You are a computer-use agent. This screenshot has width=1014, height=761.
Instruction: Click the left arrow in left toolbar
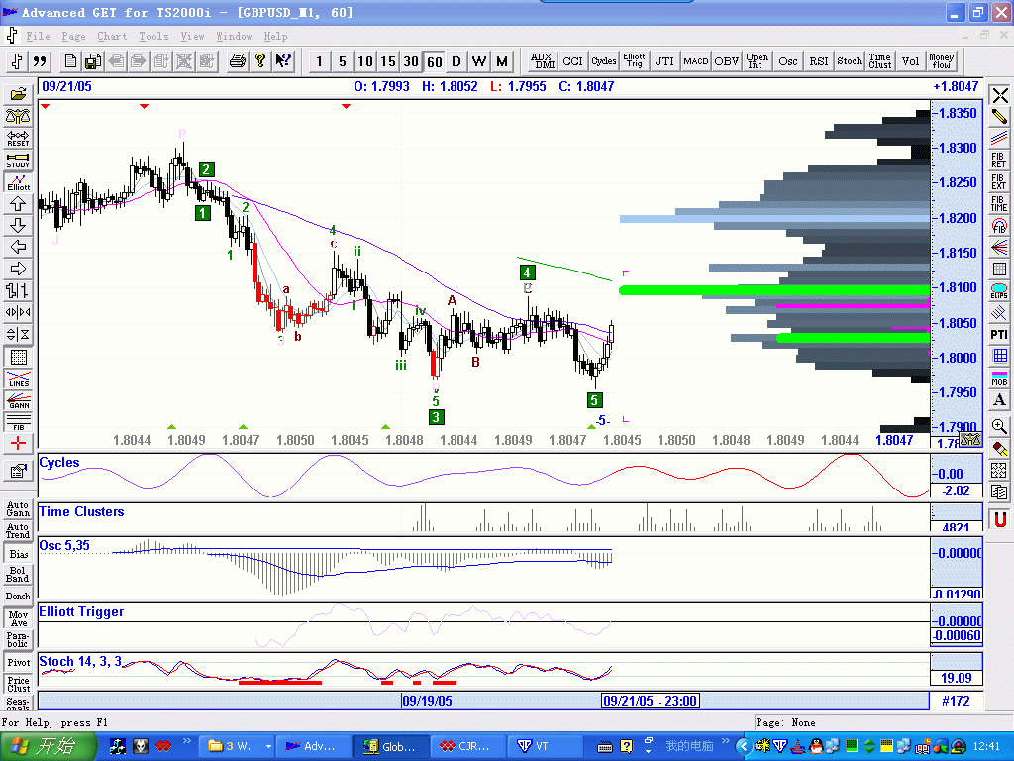[18, 247]
